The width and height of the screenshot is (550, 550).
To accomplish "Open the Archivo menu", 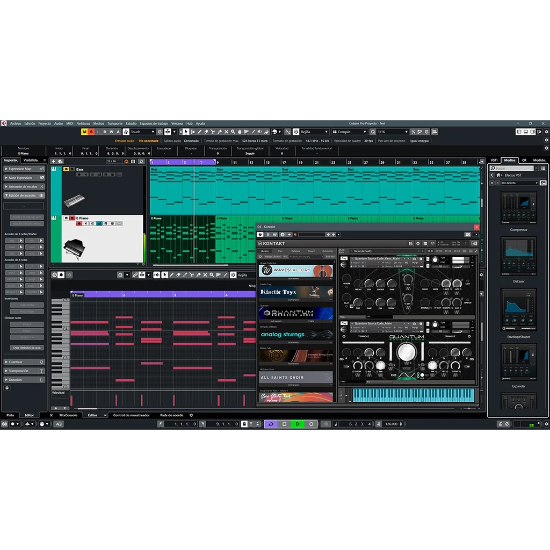I will pyautogui.click(x=16, y=124).
